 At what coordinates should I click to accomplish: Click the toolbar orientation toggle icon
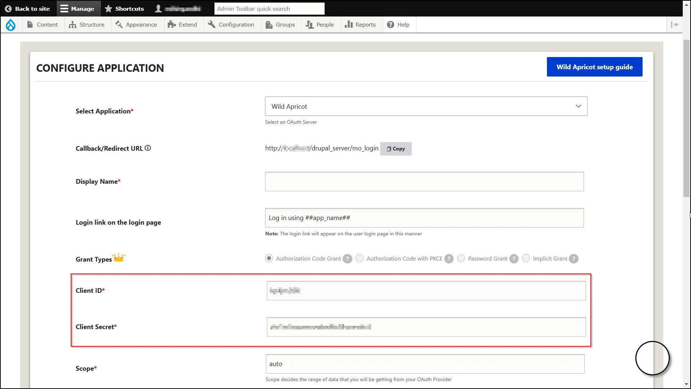tap(674, 25)
